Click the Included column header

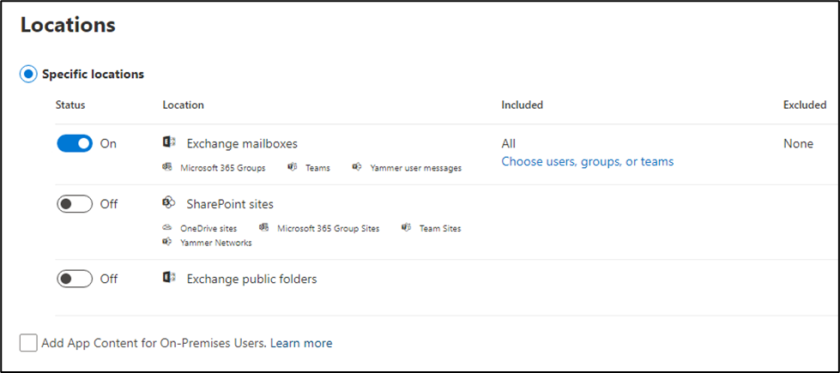pyautogui.click(x=523, y=105)
